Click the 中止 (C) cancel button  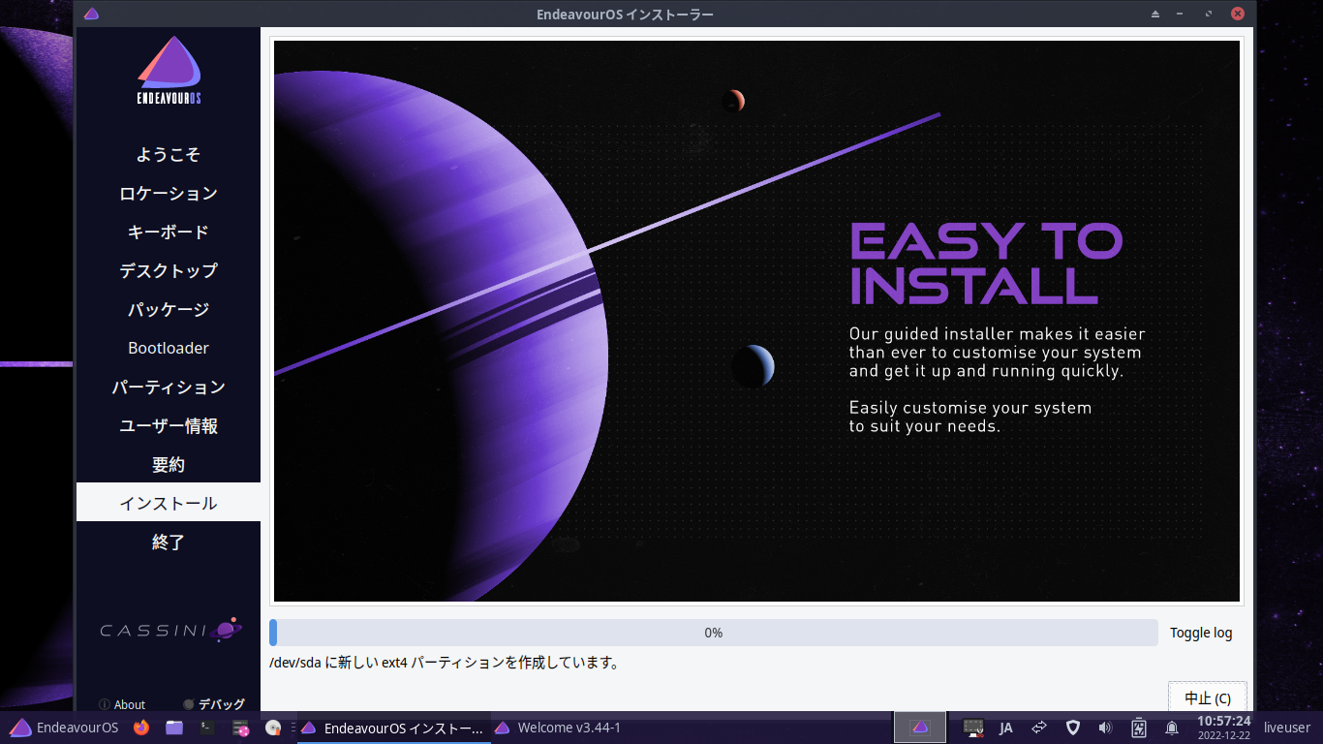[1208, 697]
